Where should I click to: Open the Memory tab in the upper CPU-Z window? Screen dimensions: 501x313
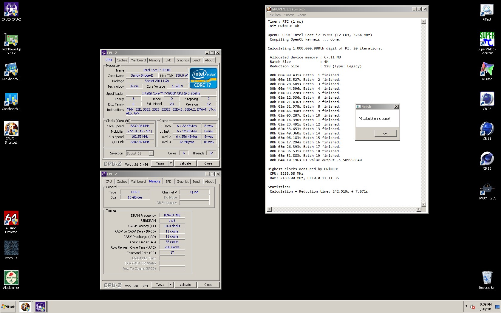pos(155,60)
